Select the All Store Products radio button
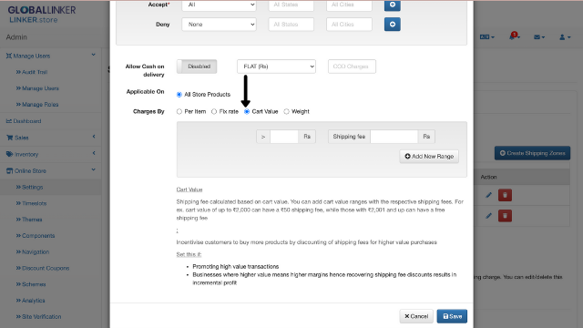The width and height of the screenshot is (583, 328). [x=179, y=95]
